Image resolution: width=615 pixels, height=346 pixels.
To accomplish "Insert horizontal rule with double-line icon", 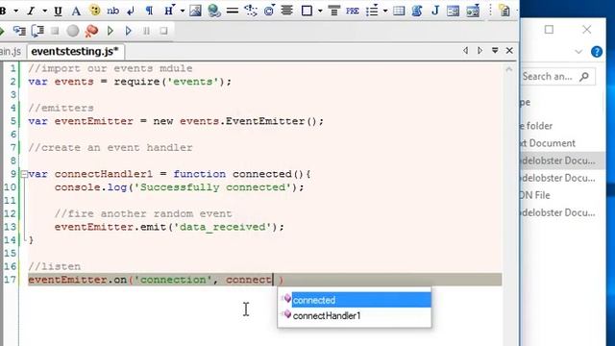I will pos(233,11).
